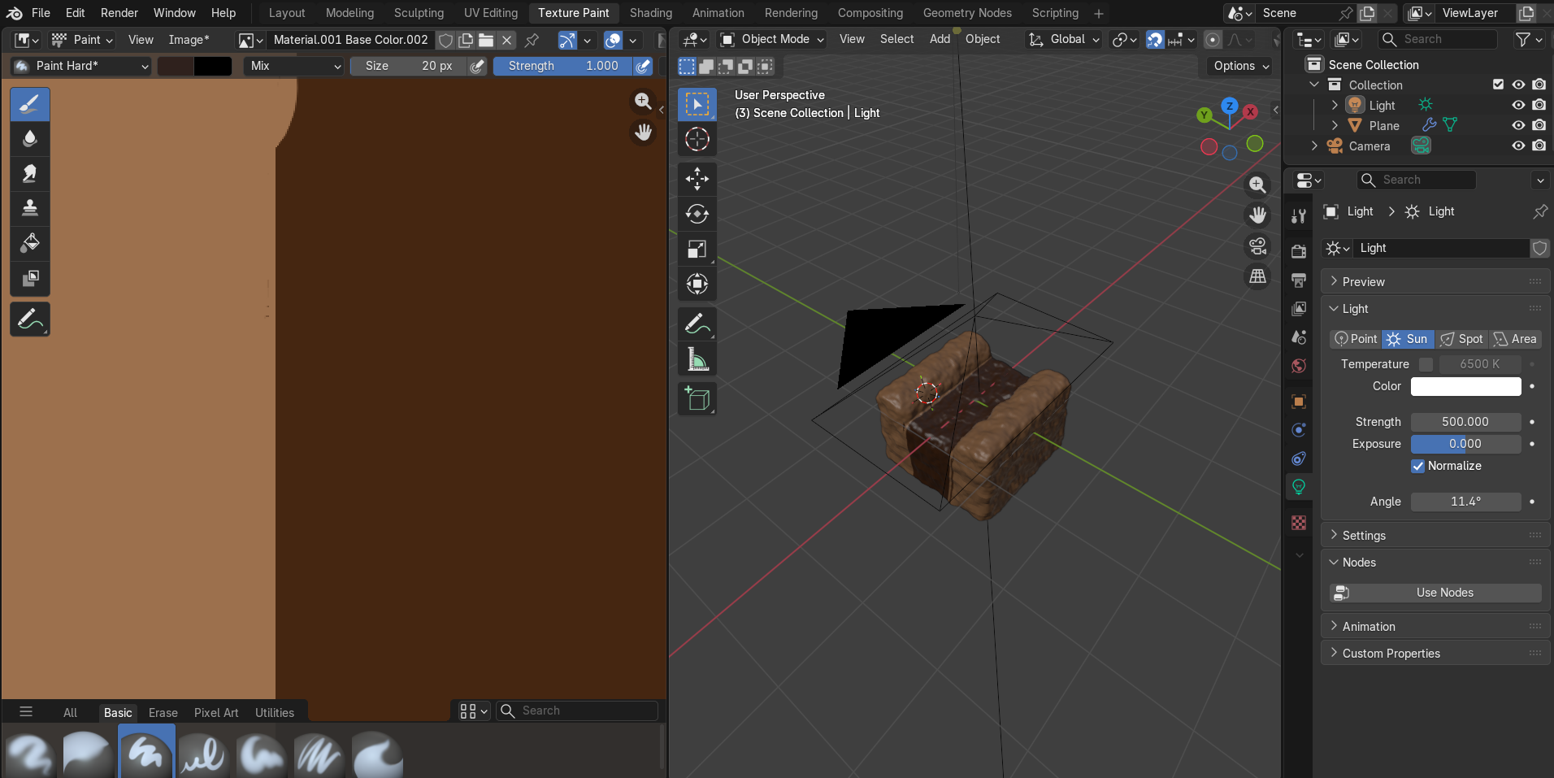1554x778 pixels.
Task: Select the Clone stamp tool
Action: (x=30, y=208)
